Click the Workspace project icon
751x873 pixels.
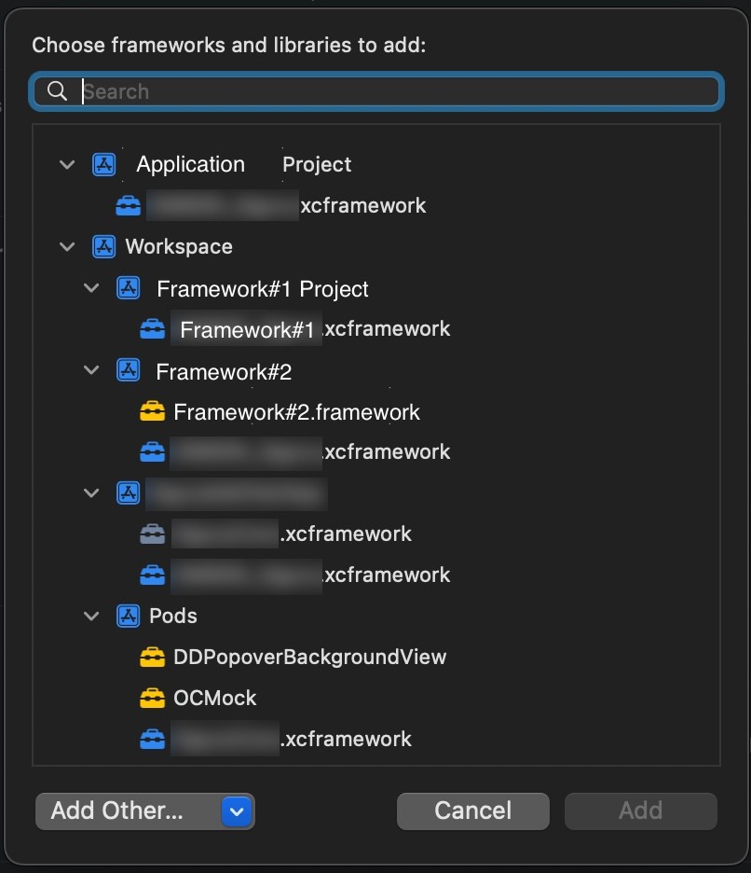(103, 247)
